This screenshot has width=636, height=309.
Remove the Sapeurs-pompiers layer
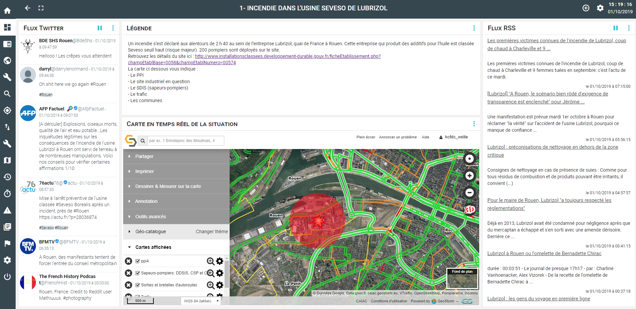tap(128, 273)
